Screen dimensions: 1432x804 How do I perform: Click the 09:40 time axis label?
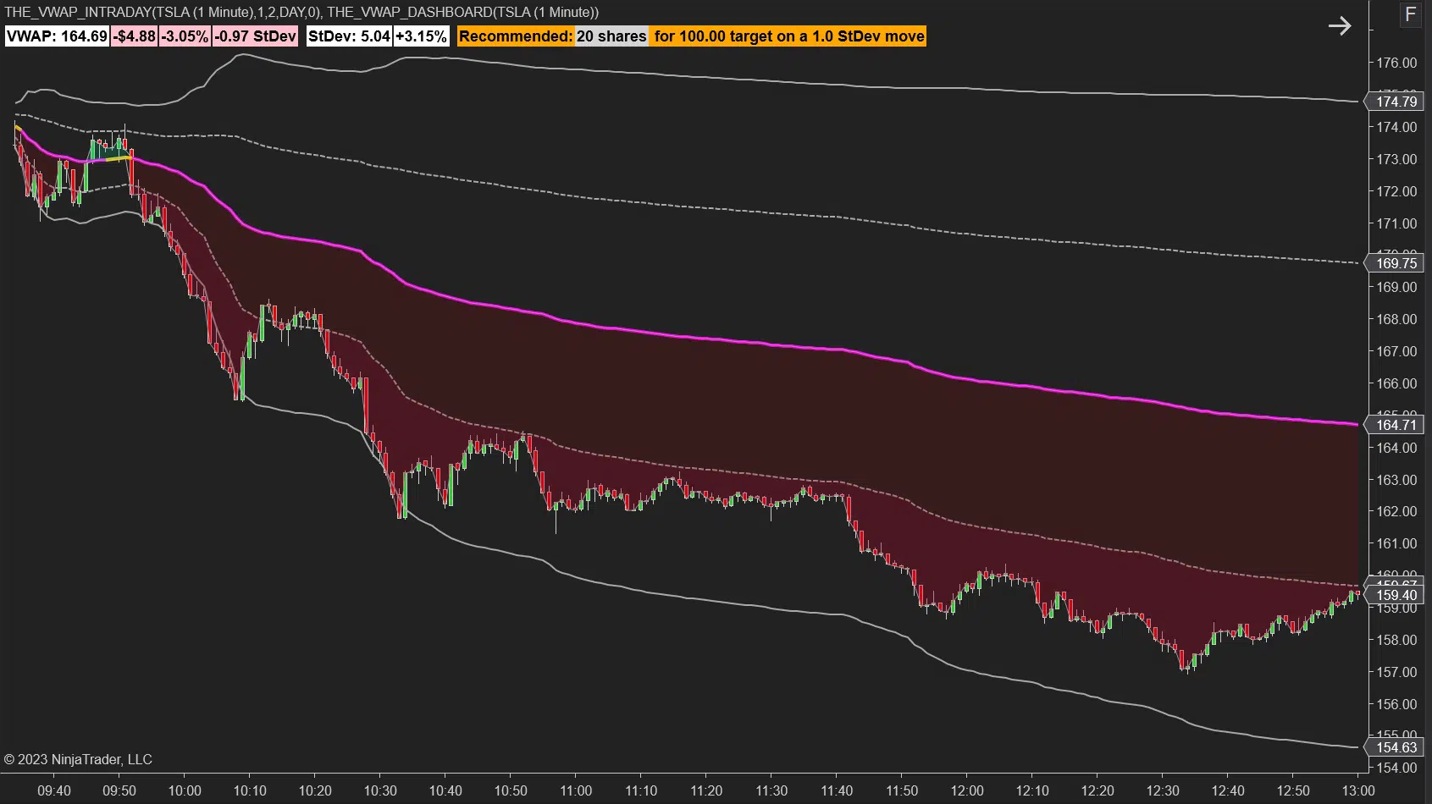click(x=54, y=790)
